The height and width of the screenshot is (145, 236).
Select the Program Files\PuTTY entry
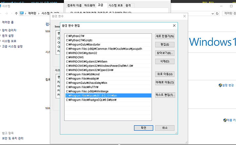click(108, 87)
